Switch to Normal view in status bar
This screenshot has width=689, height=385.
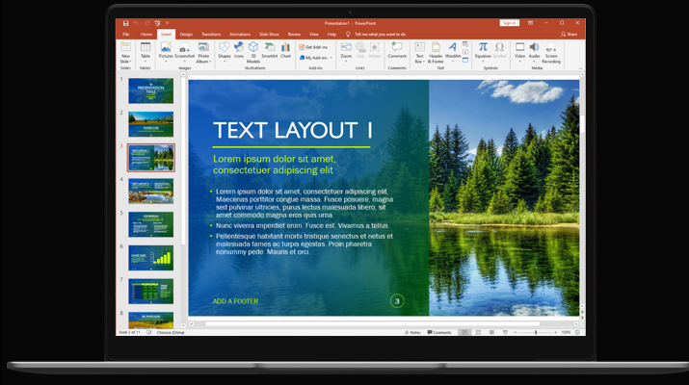(464, 332)
